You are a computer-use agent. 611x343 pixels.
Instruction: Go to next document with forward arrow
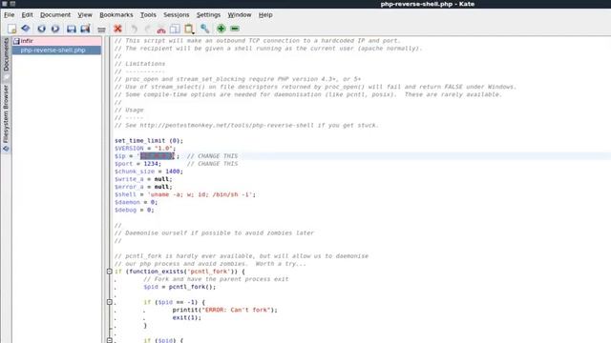pos(55,29)
